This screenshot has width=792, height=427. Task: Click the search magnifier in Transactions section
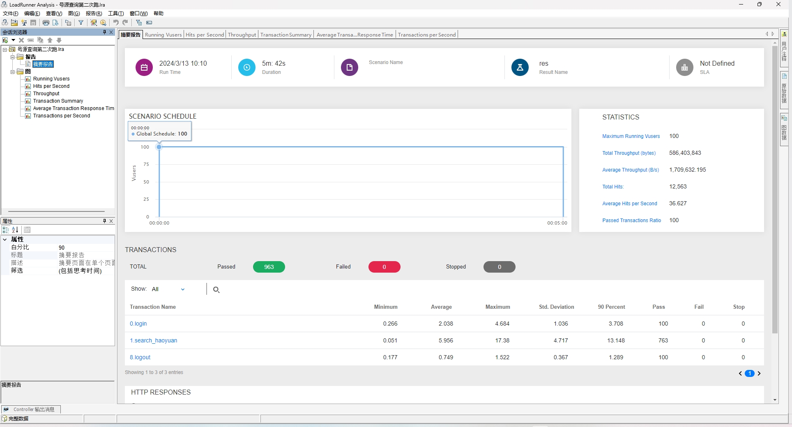click(216, 290)
